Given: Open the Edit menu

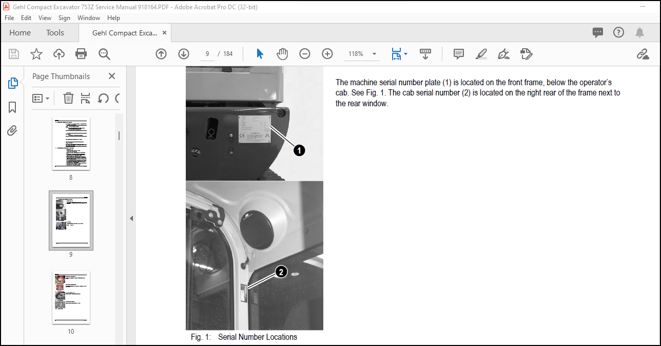Looking at the screenshot, I should click(x=26, y=18).
